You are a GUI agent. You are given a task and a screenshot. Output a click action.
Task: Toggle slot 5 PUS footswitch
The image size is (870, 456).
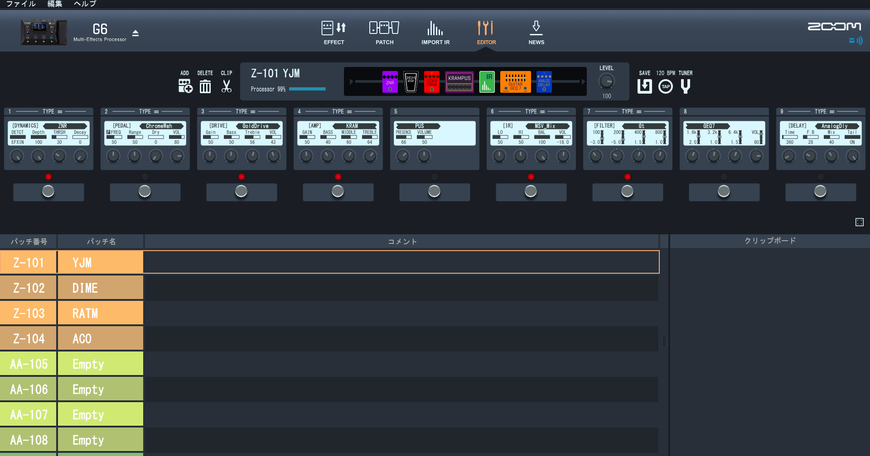click(435, 192)
